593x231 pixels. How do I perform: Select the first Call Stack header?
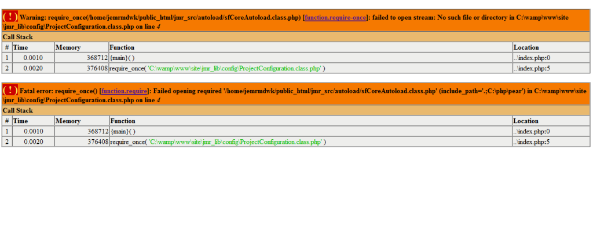click(x=296, y=37)
